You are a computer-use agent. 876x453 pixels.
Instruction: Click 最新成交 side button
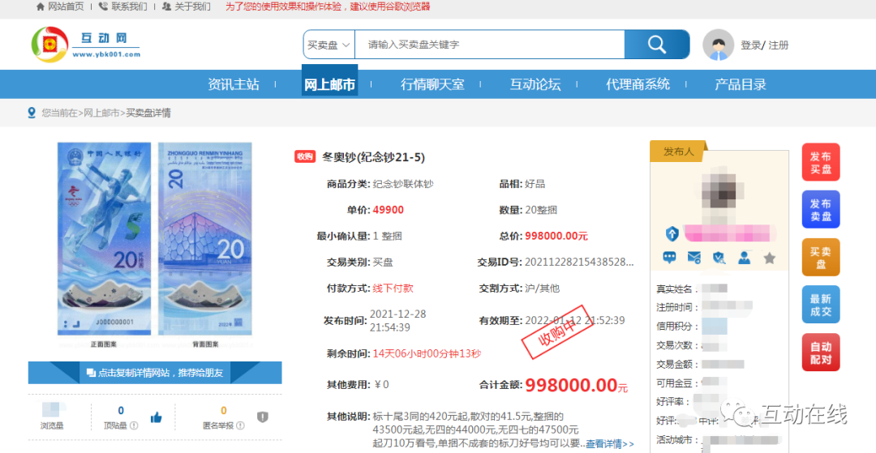(821, 305)
